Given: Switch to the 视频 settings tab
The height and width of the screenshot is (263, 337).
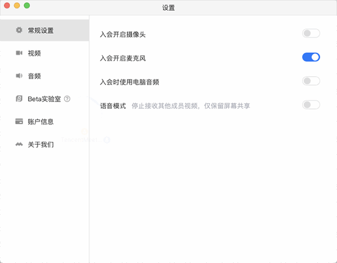Looking at the screenshot, I should [x=34, y=53].
